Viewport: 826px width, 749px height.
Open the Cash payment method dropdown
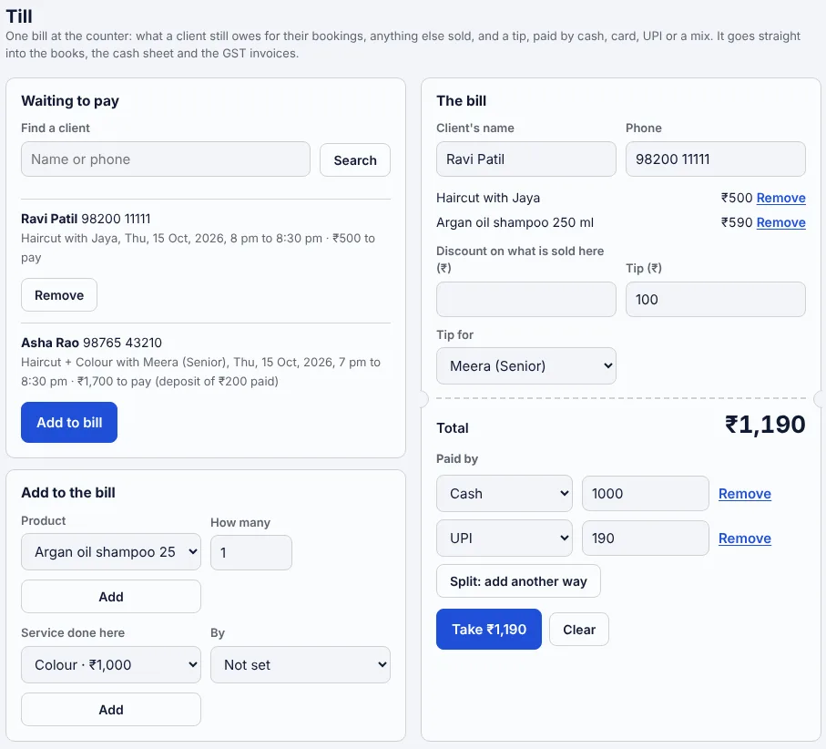tap(505, 493)
